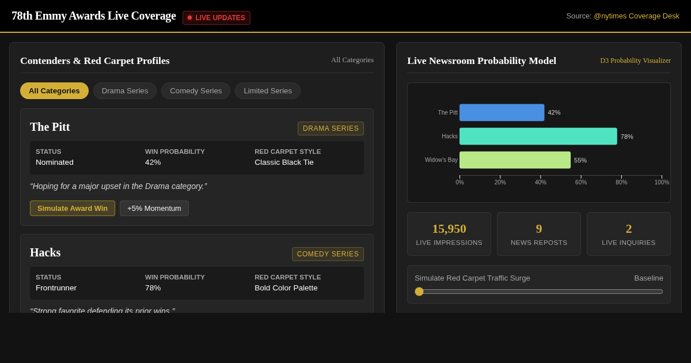Click the 'Simulate Red Carpet Traffic Surge' label
Viewport: 691px width, 363px height.
click(x=472, y=278)
